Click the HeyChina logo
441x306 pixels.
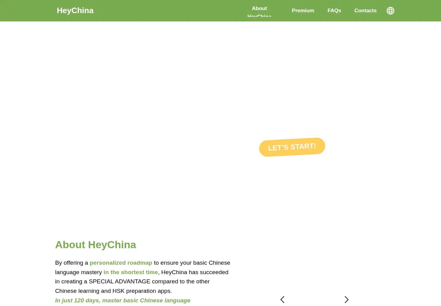coord(75,10)
